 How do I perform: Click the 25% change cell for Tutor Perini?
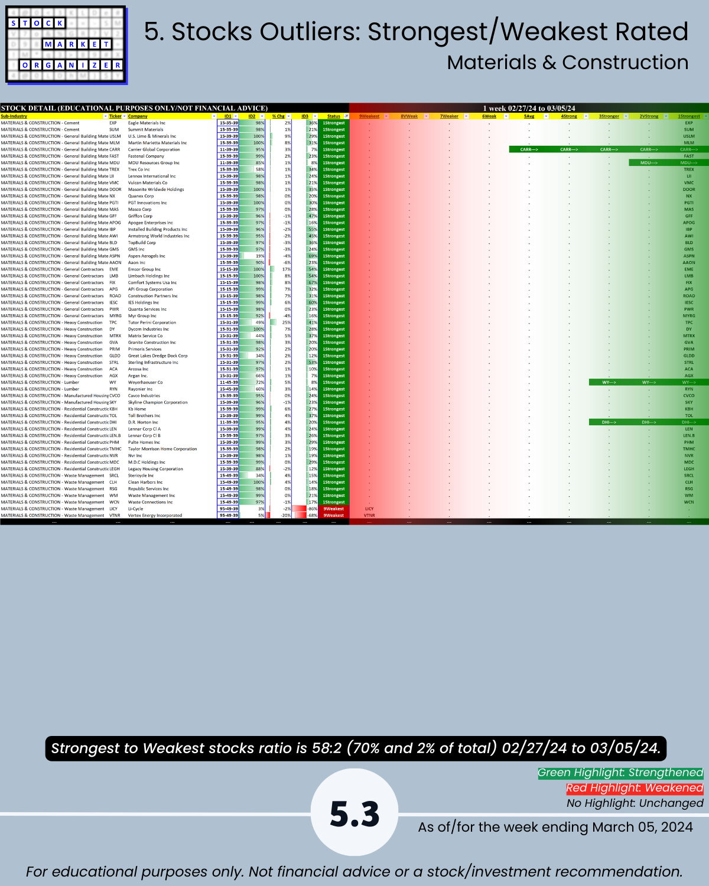point(279,323)
